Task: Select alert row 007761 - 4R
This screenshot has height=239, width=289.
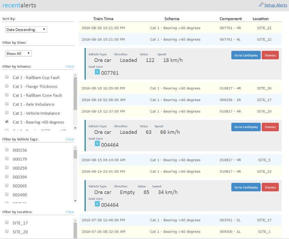Action: (x=180, y=28)
